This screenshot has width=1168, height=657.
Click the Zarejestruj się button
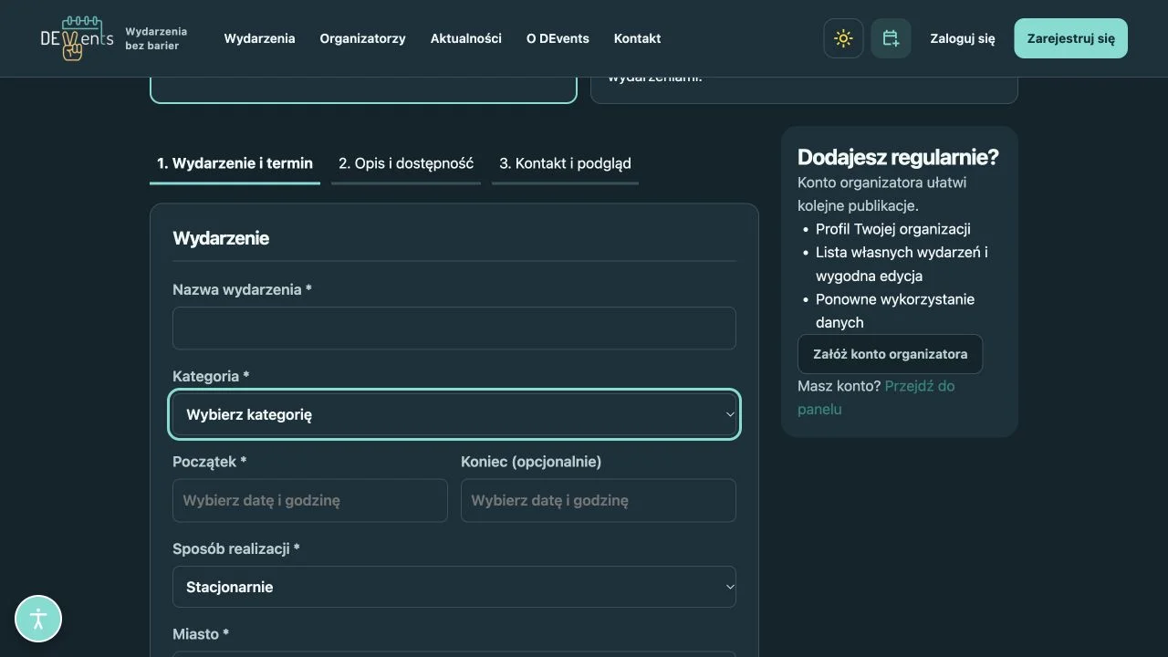1071,38
